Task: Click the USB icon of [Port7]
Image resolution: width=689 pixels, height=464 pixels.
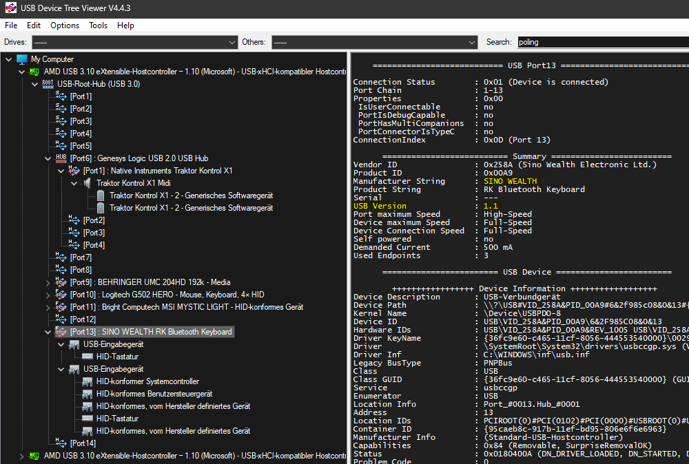Action: (61, 257)
